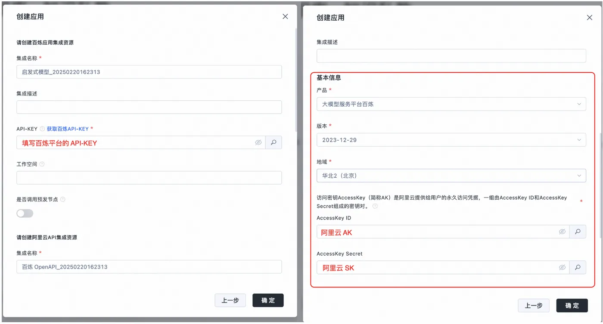
Task: Expand the 版本 dropdown showing 2023-12-29
Action: click(451, 140)
